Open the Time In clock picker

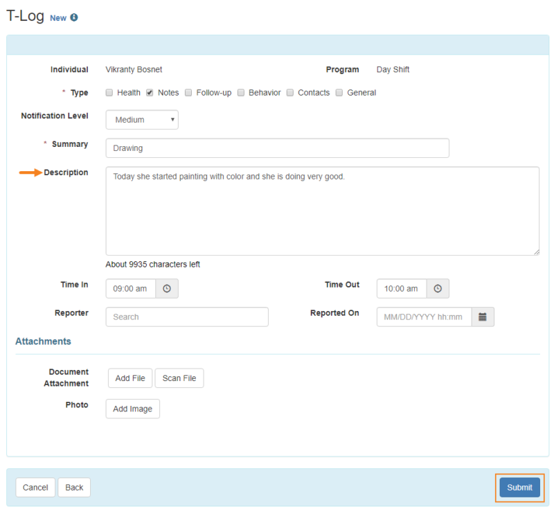click(166, 288)
